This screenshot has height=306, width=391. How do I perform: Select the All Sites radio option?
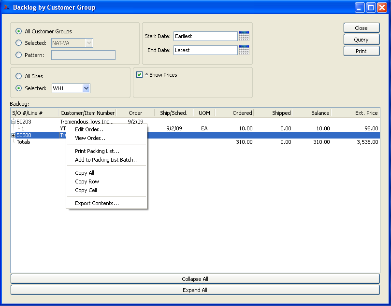click(19, 76)
